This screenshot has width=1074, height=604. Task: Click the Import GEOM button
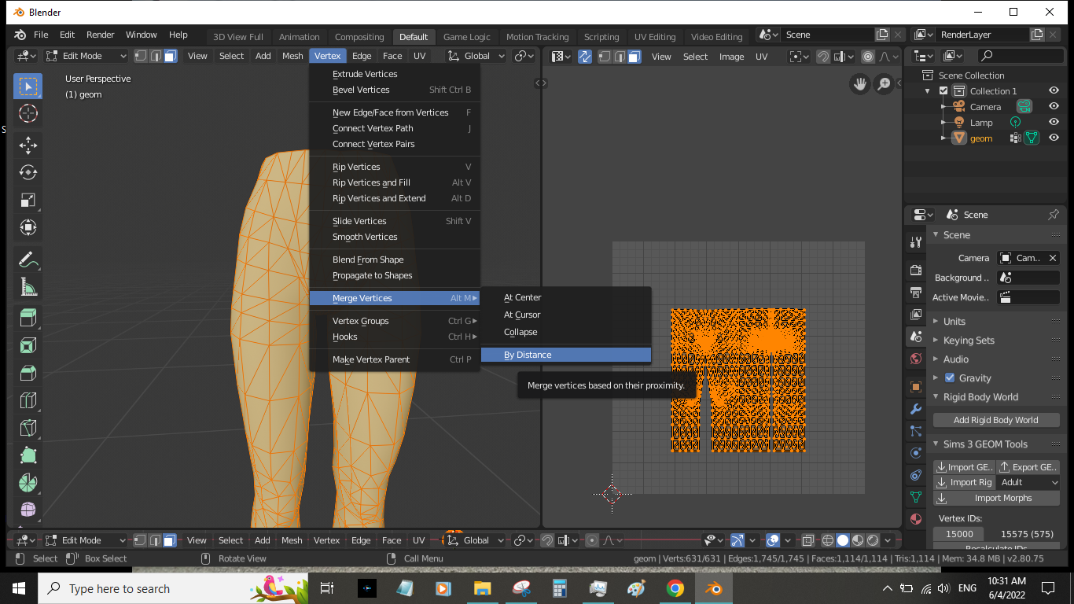[x=964, y=467]
